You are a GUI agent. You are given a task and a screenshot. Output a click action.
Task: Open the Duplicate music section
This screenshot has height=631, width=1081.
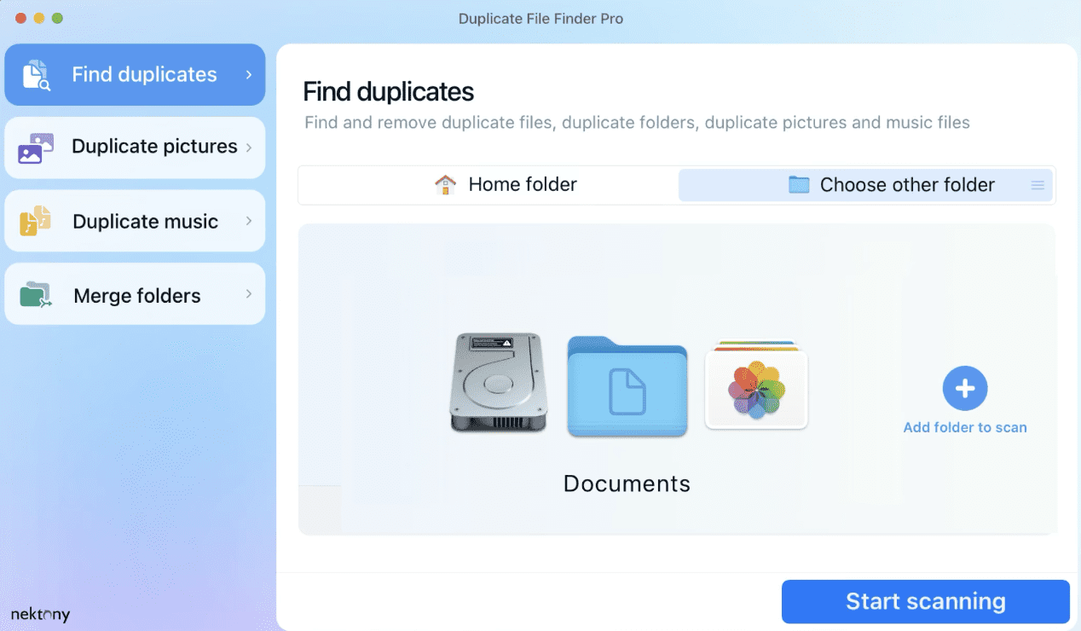[135, 221]
